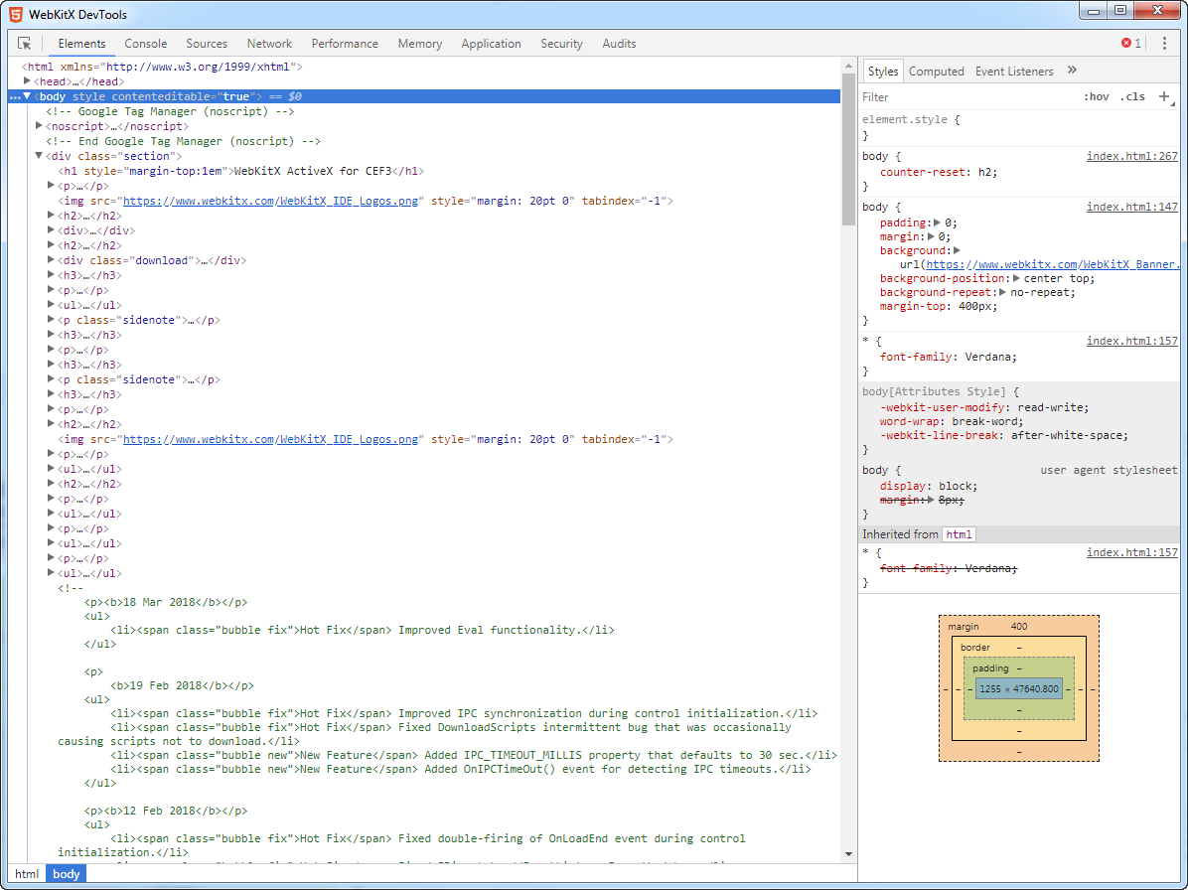The image size is (1188, 890).
Task: Expand the plain div node below first h2
Action: click(x=51, y=230)
